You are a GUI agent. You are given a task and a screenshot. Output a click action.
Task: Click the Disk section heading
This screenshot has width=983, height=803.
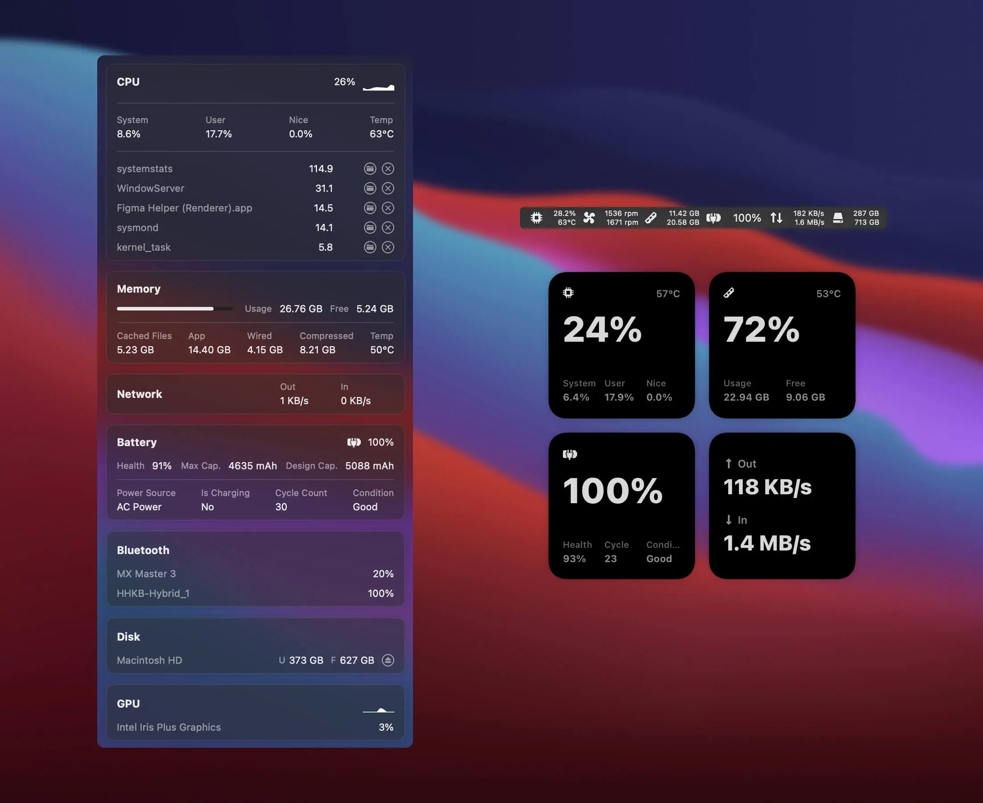[128, 637]
